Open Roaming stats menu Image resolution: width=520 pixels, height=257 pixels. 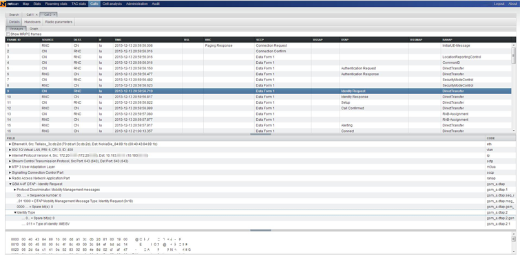tap(56, 3)
